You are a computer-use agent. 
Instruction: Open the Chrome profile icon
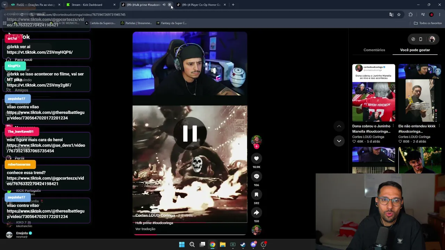pos(431,15)
